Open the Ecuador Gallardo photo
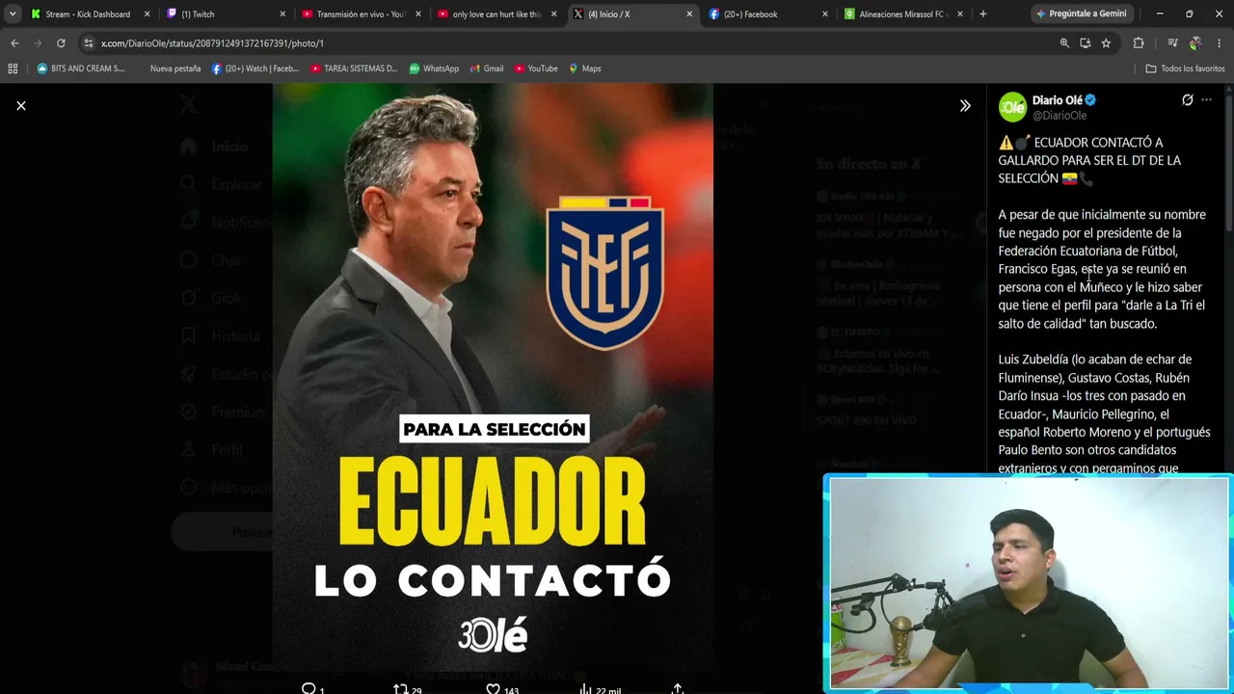The height and width of the screenshot is (694, 1234). point(493,378)
